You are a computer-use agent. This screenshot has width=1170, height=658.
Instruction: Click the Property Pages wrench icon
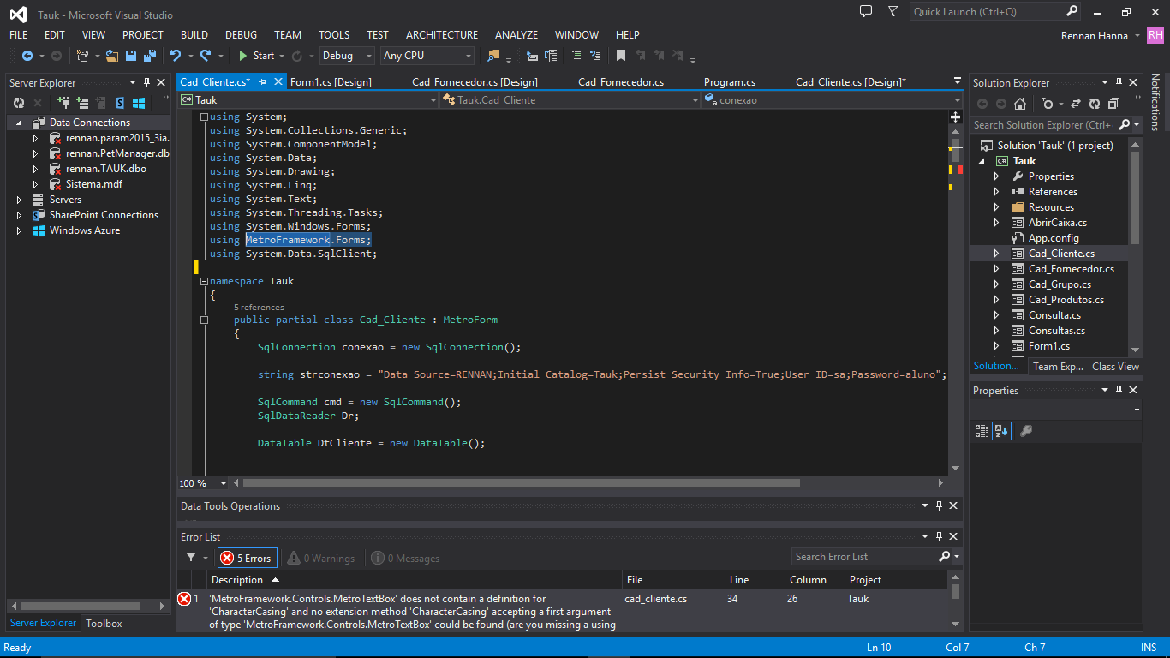coord(1025,431)
